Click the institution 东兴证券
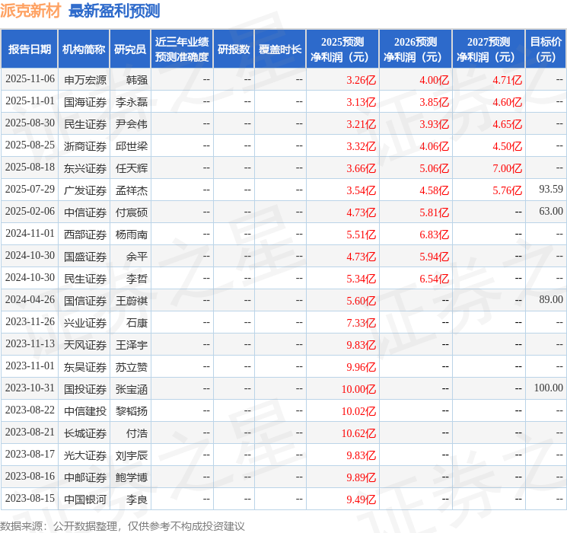The width and height of the screenshot is (567, 533). coord(85,168)
